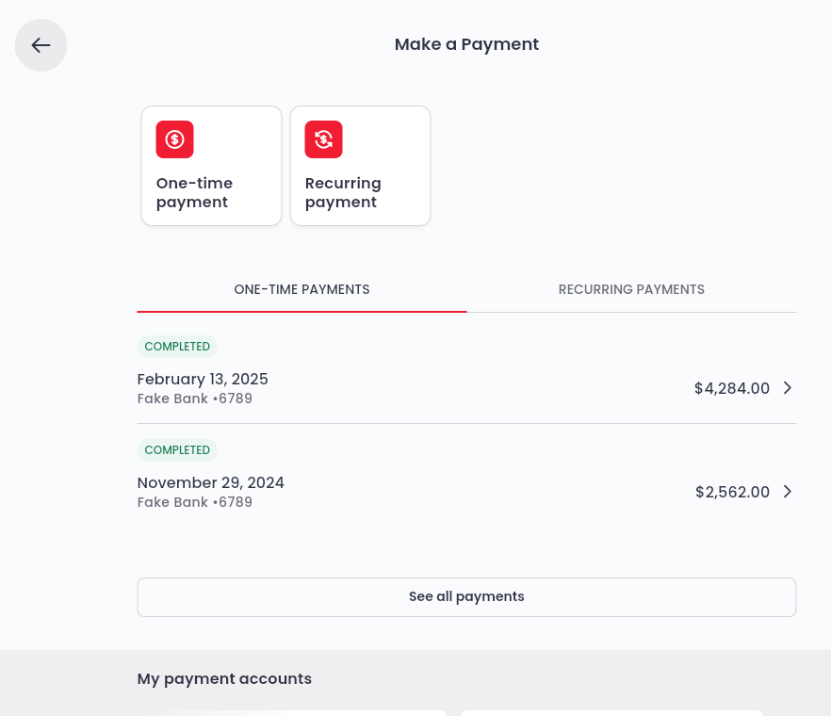Image resolution: width=831 pixels, height=716 pixels.
Task: Open details chevron for November 29 payment
Action: [x=788, y=492]
